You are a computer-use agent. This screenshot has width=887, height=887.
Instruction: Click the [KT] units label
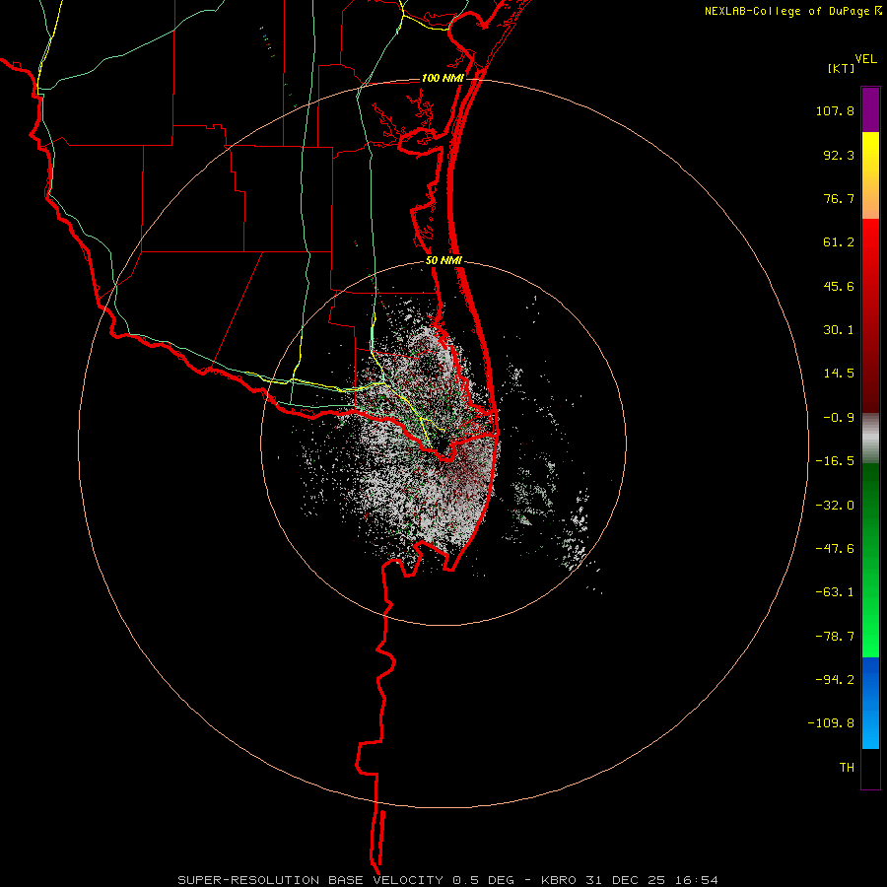[842, 68]
